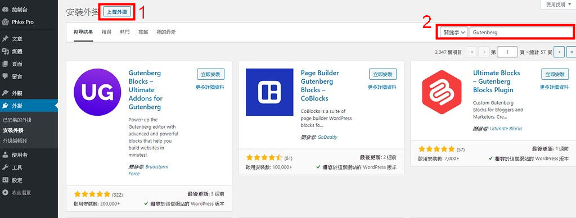Click the Ultimate Blocks red hexagon logo
The image size is (576, 218).
pyautogui.click(x=442, y=92)
